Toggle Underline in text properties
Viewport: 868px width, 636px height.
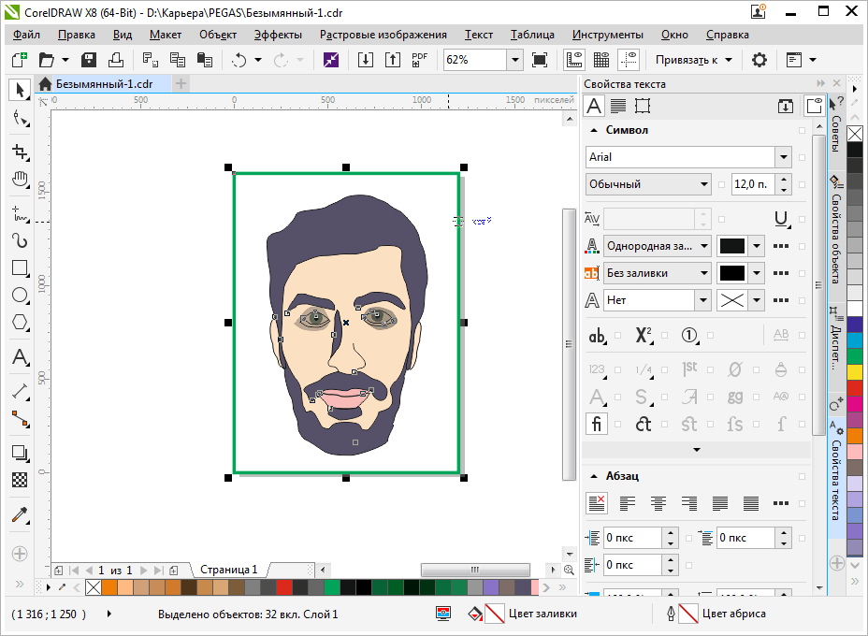(781, 219)
